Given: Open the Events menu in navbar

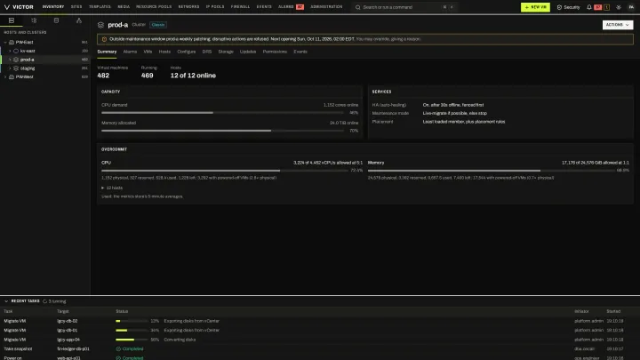Looking at the screenshot, I should [264, 7].
